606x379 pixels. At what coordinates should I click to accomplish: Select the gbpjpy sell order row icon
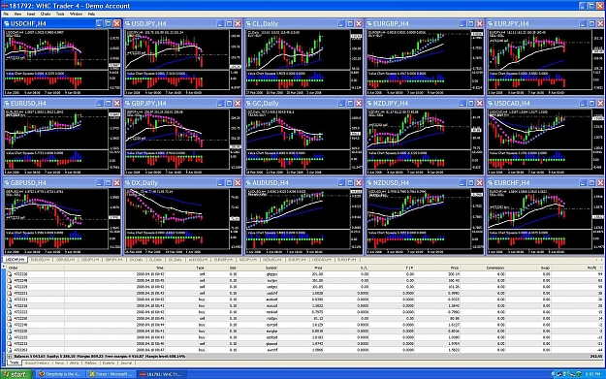click(x=10, y=274)
